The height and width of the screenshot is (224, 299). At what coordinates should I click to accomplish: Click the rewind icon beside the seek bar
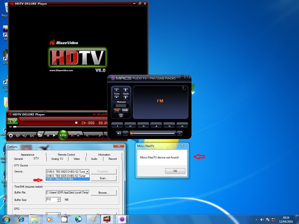[x=10, y=127]
